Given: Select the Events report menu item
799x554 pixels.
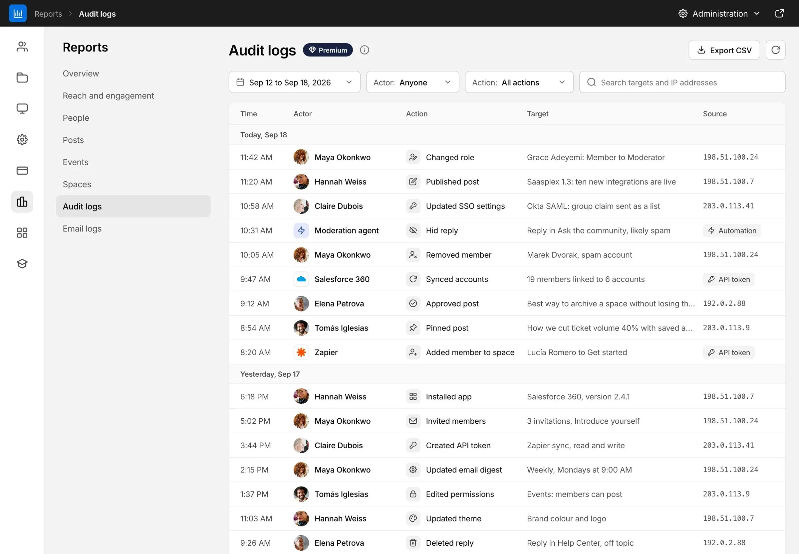Looking at the screenshot, I should (76, 162).
